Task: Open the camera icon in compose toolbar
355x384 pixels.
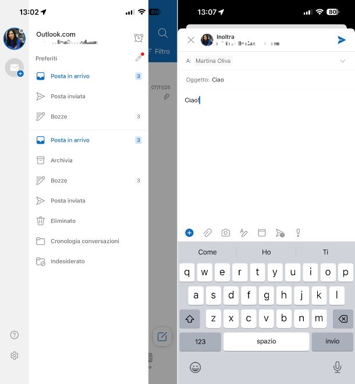Action: (x=226, y=233)
